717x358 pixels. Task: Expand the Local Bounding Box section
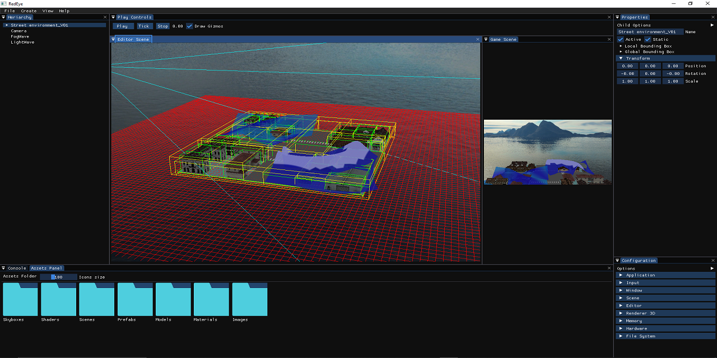(x=620, y=45)
